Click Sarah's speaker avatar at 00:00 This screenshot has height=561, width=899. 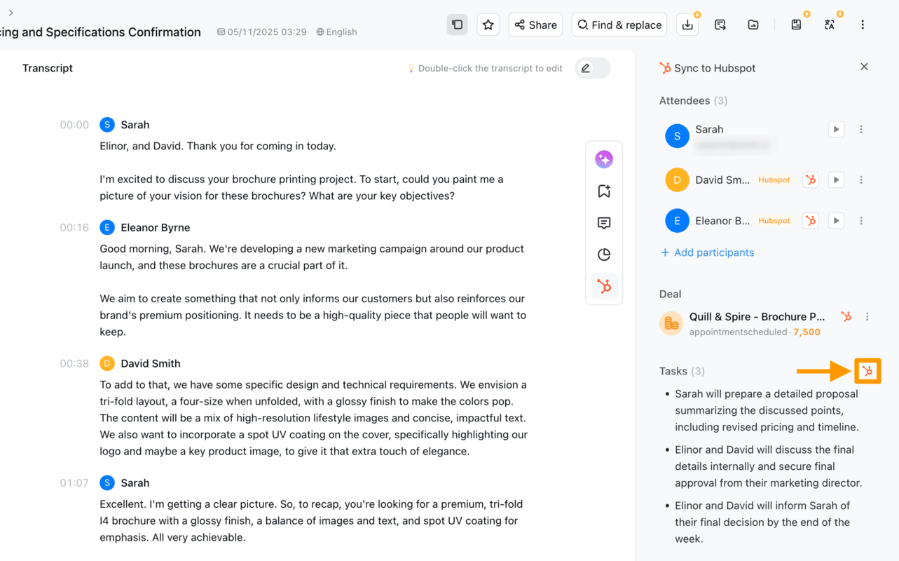107,125
